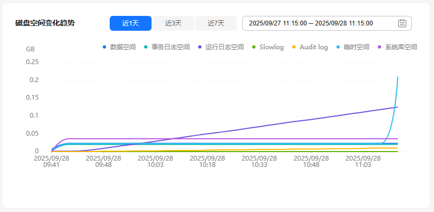This screenshot has height=212, width=434.
Task: Click the peak of the 临时空间 spike
Action: click(397, 77)
